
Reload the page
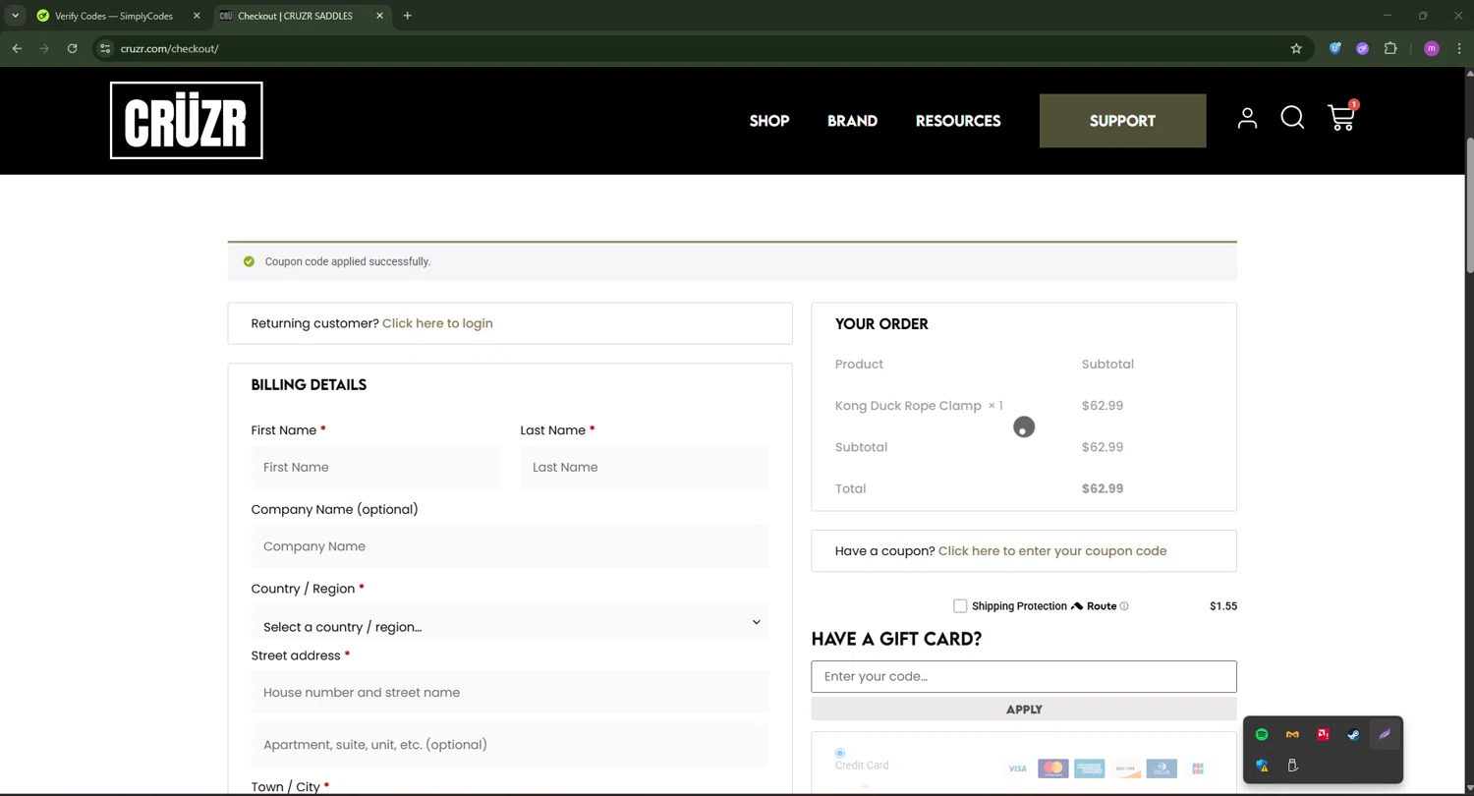coord(72,48)
